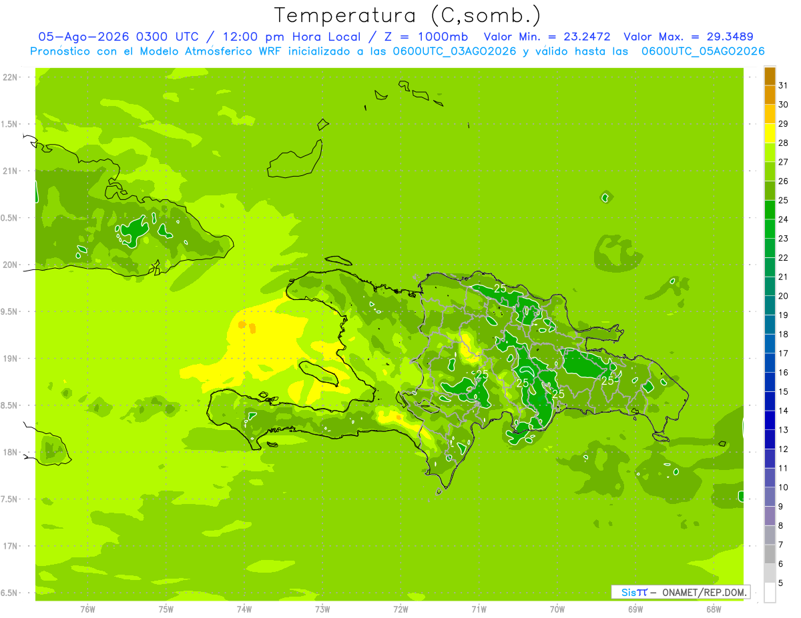Click the '75W' longitude label
801x618 pixels.
point(166,609)
